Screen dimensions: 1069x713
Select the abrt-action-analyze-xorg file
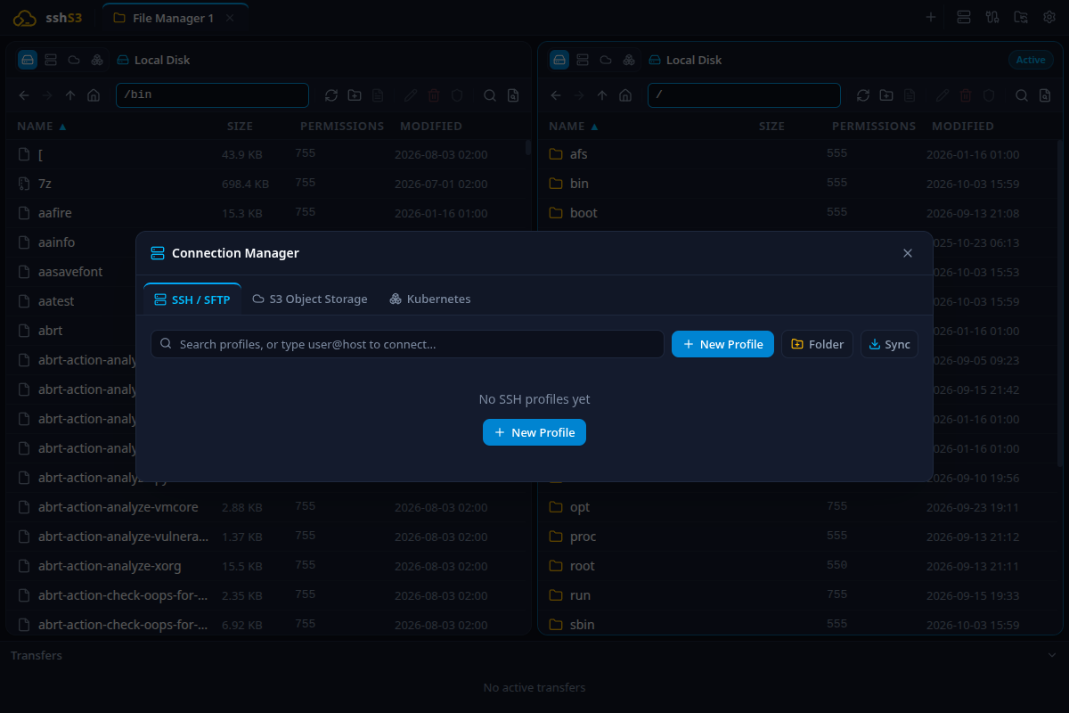265,566
